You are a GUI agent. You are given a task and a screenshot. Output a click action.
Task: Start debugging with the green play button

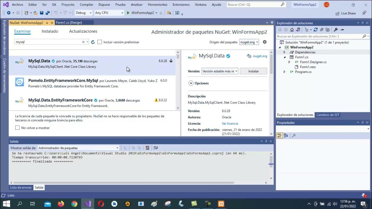[x=128, y=13]
